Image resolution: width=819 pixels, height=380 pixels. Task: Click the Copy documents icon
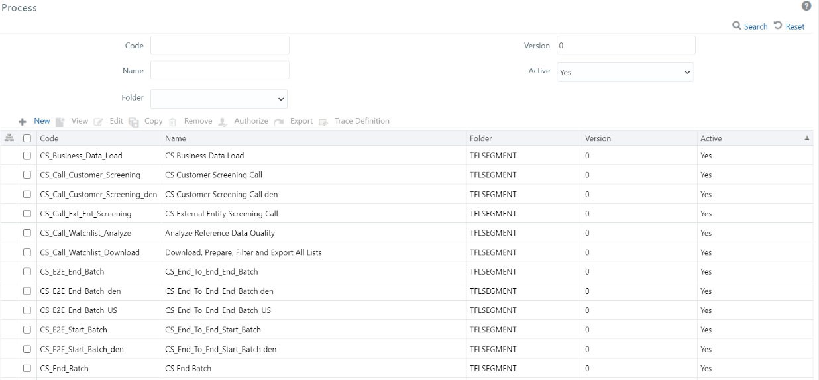[x=134, y=122]
